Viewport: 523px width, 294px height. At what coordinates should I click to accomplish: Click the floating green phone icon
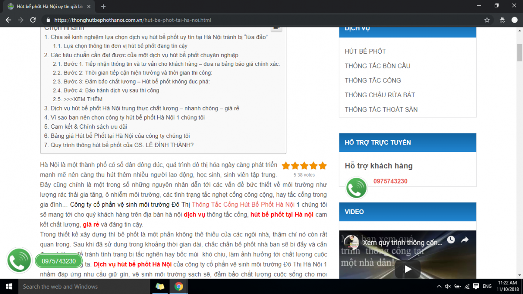[x=19, y=261]
